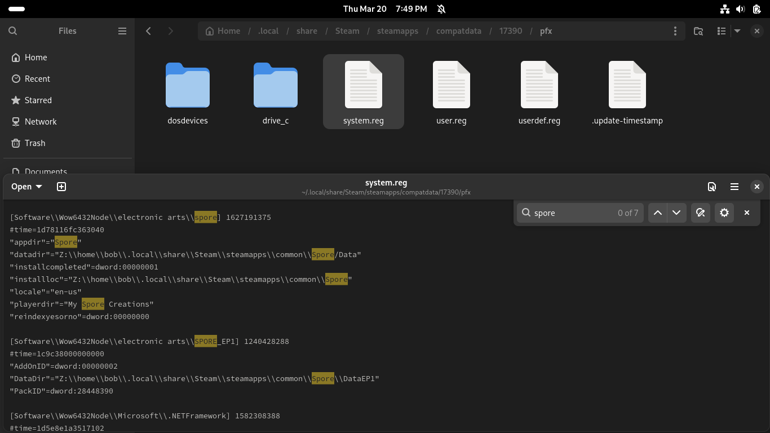Toggle find and replace mode
The image size is (770, 433).
click(x=701, y=213)
